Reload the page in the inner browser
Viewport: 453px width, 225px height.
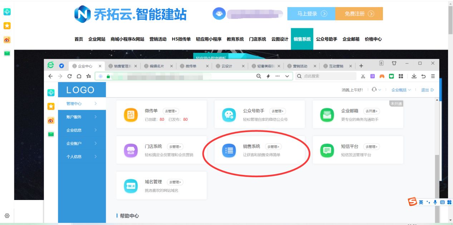pos(69,76)
